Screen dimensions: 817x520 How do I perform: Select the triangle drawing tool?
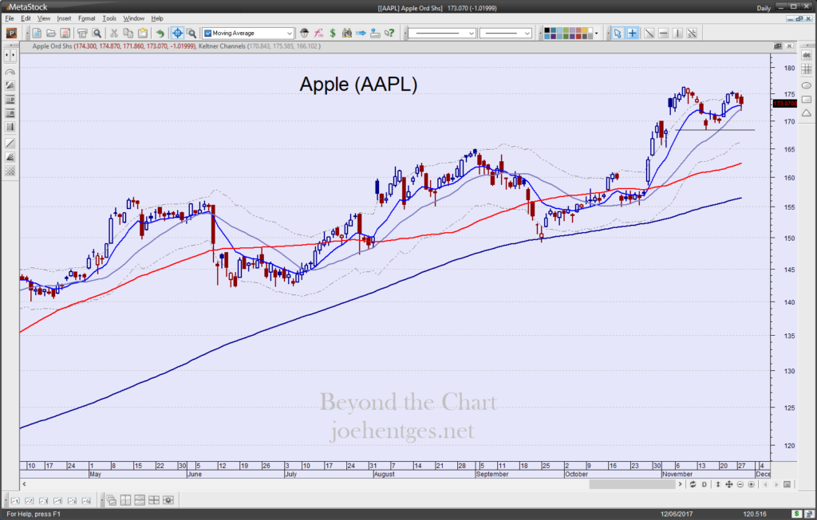click(x=807, y=113)
